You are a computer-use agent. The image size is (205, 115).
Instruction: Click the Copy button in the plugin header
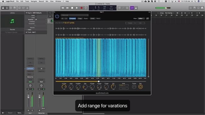point(80,18)
